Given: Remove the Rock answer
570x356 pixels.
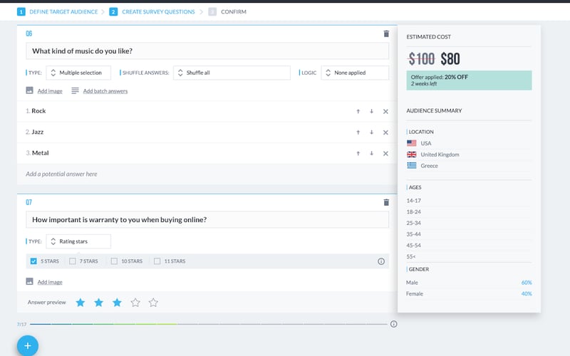Looking at the screenshot, I should pos(385,112).
